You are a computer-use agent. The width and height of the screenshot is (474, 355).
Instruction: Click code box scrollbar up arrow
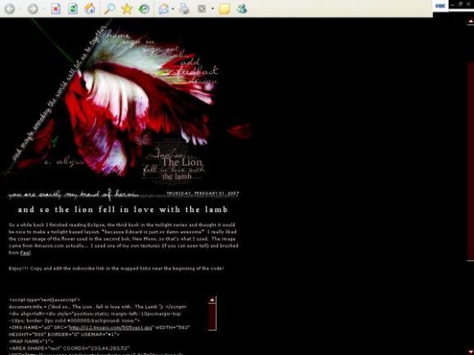pos(212,300)
